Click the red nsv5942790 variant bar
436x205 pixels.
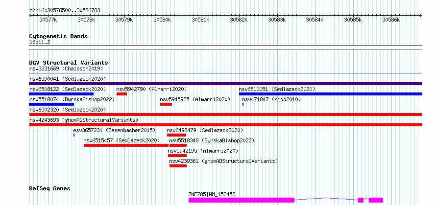pyautogui.click(x=122, y=94)
